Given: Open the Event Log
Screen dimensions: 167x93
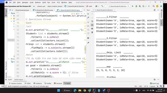Looking at the screenshot, I should pyautogui.click(x=154, y=83).
